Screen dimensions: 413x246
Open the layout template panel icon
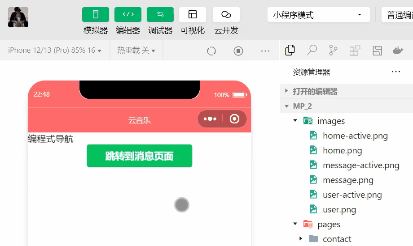[x=377, y=51]
